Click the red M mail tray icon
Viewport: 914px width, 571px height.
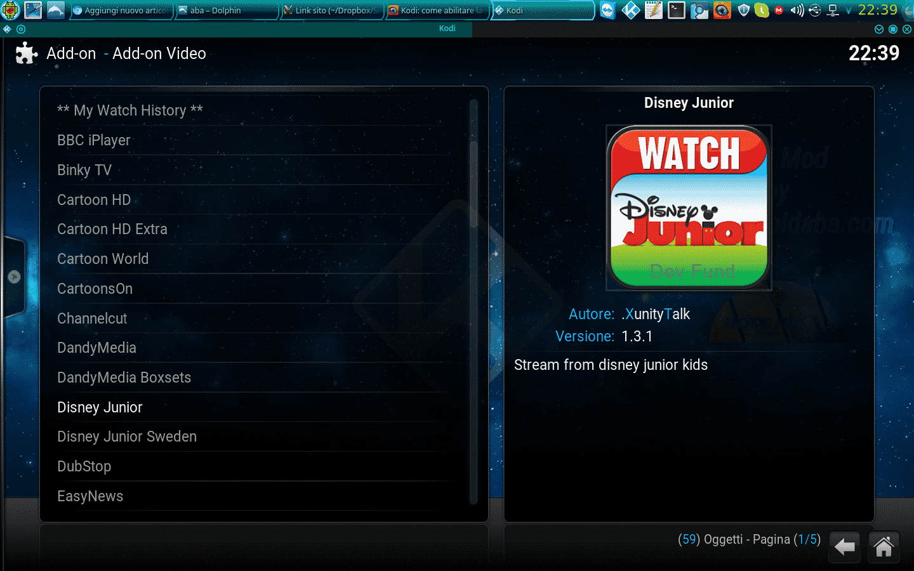tap(779, 10)
